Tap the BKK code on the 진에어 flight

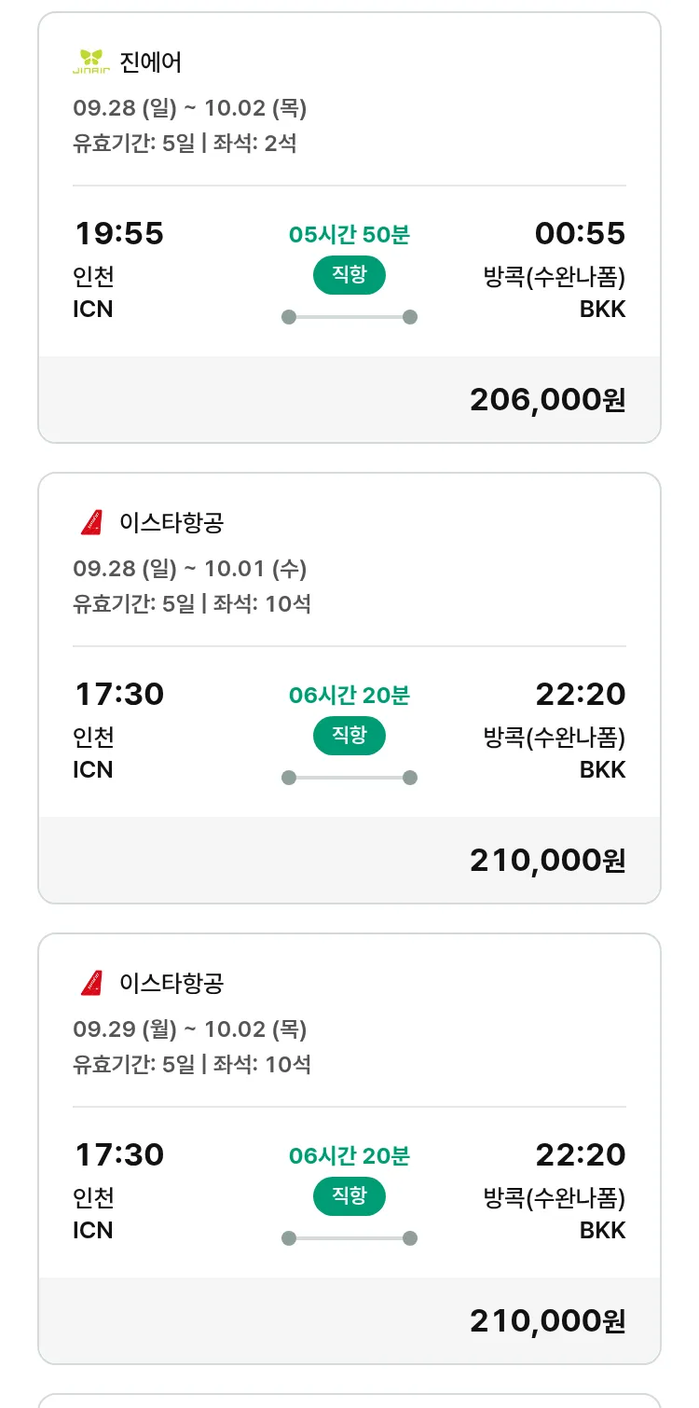coord(602,310)
